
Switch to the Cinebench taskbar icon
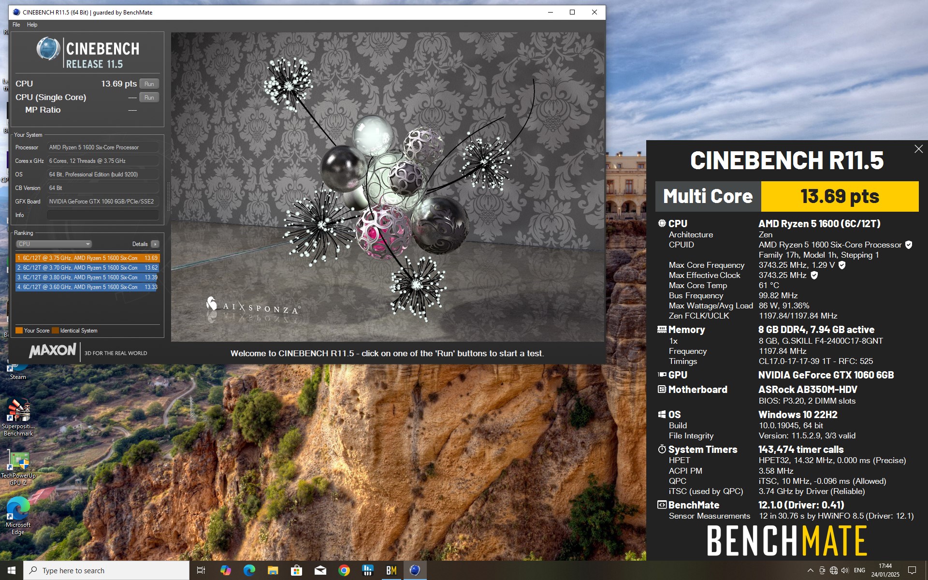(415, 570)
